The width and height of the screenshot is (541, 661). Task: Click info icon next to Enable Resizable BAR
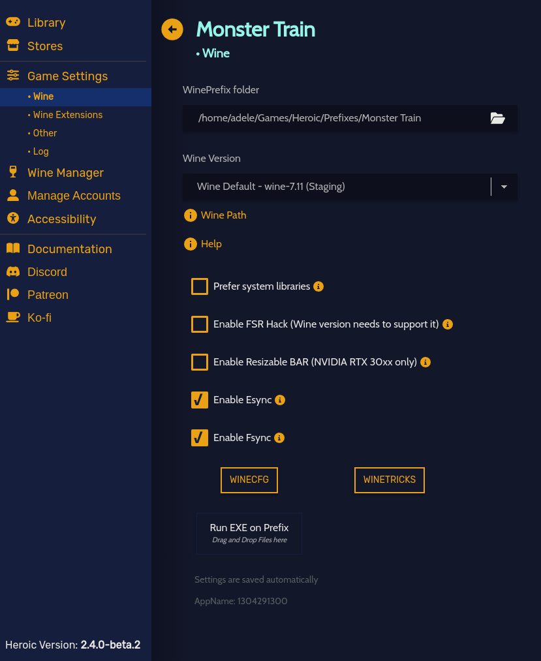click(x=425, y=362)
